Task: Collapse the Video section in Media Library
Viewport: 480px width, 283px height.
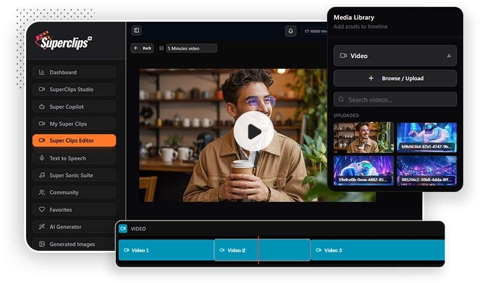Action: [395, 56]
